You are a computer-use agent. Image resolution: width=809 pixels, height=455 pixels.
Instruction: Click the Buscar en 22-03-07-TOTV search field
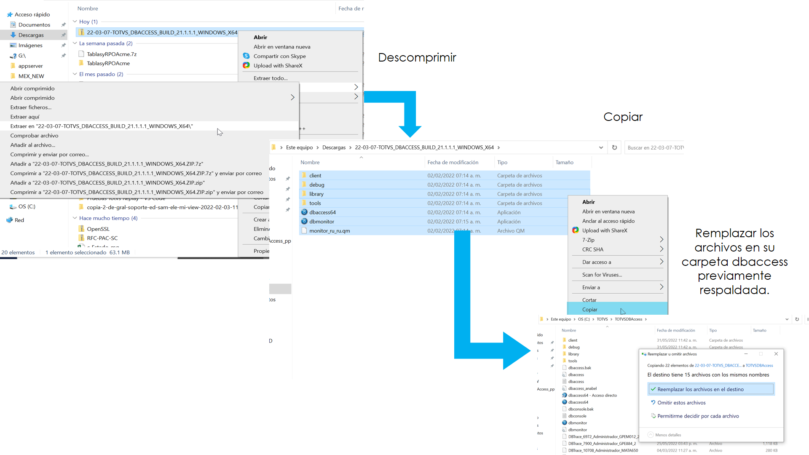654,147
